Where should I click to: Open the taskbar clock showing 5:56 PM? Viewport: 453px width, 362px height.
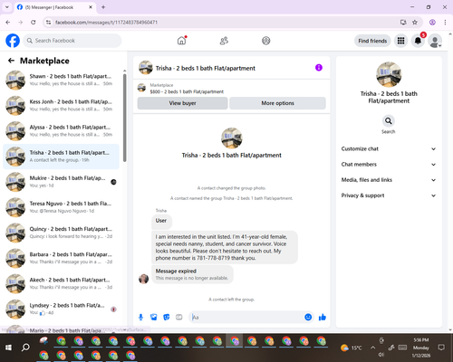coord(421,348)
